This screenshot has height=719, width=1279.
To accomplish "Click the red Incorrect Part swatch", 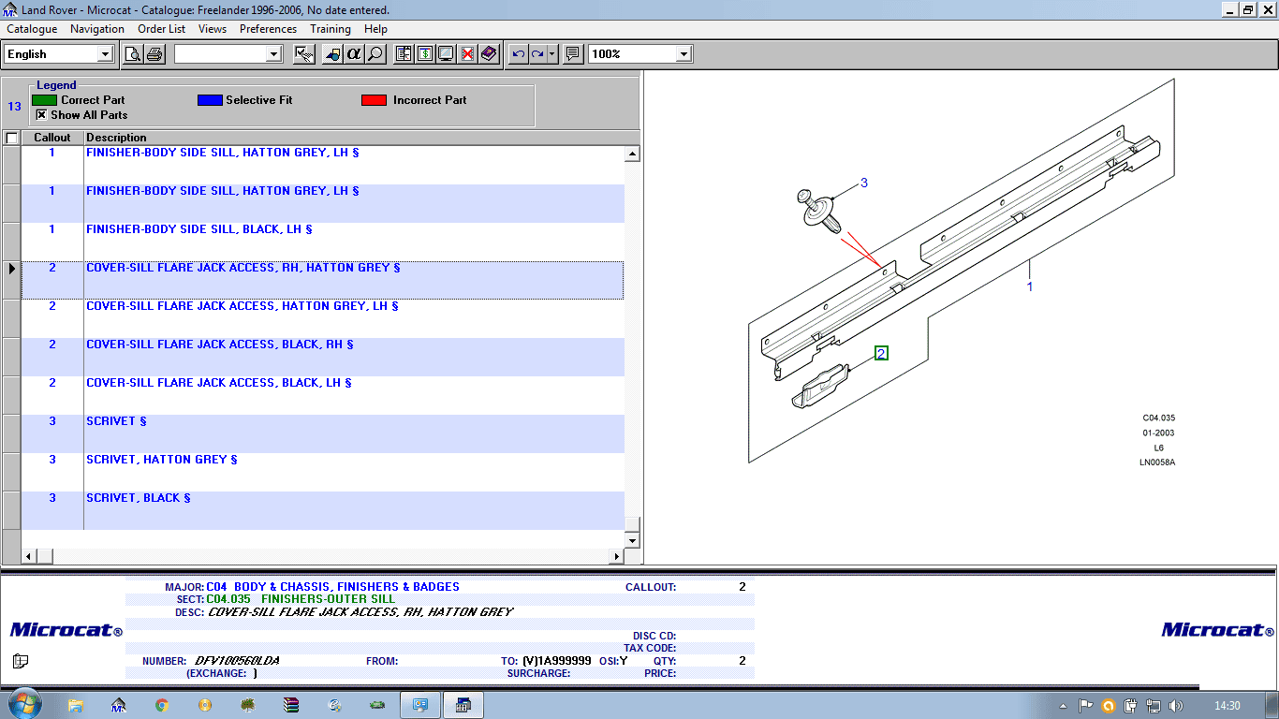I will 374,100.
